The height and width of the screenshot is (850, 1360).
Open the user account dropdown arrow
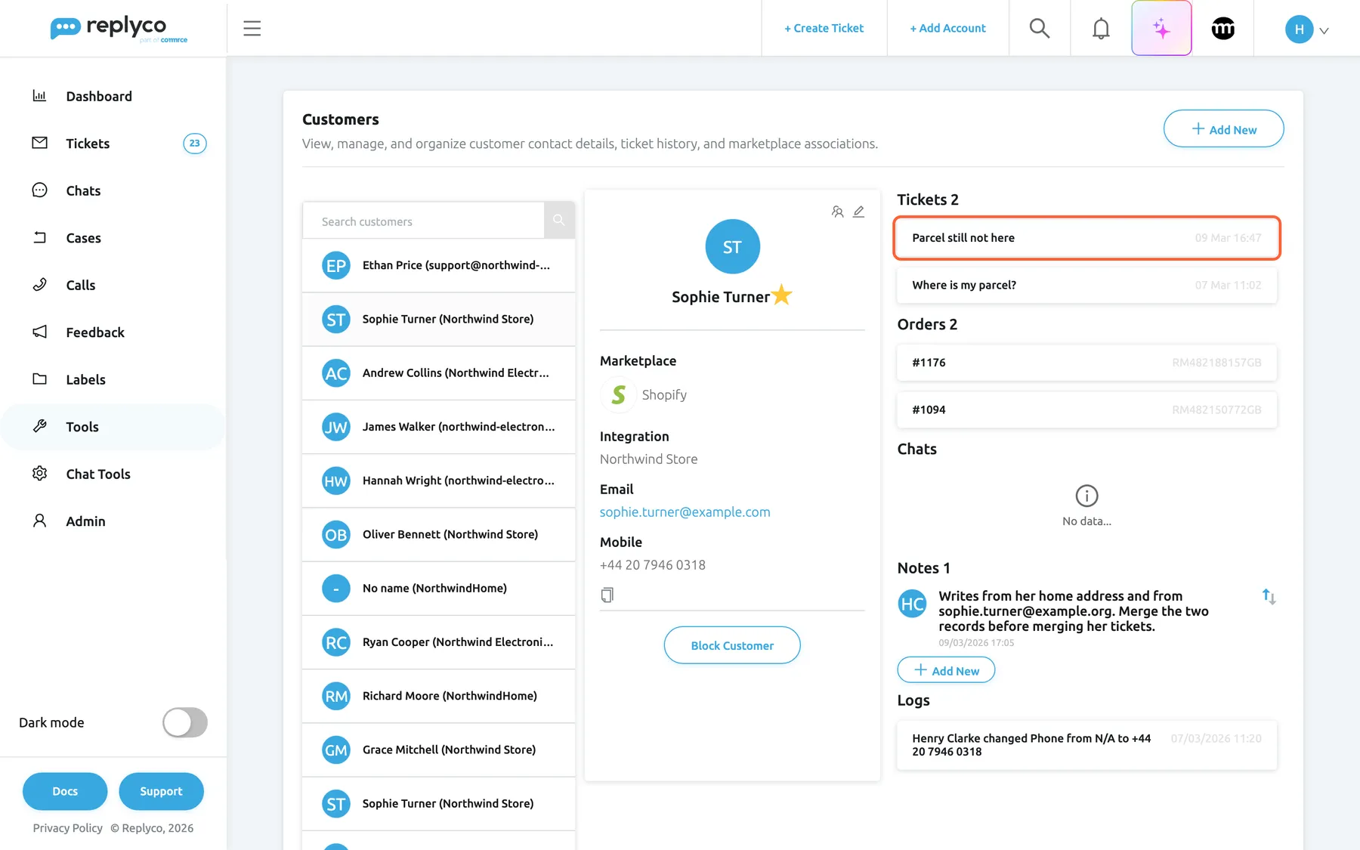(1324, 30)
